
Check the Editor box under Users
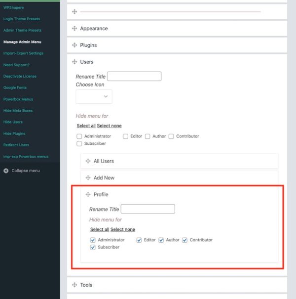pyautogui.click(x=125, y=136)
